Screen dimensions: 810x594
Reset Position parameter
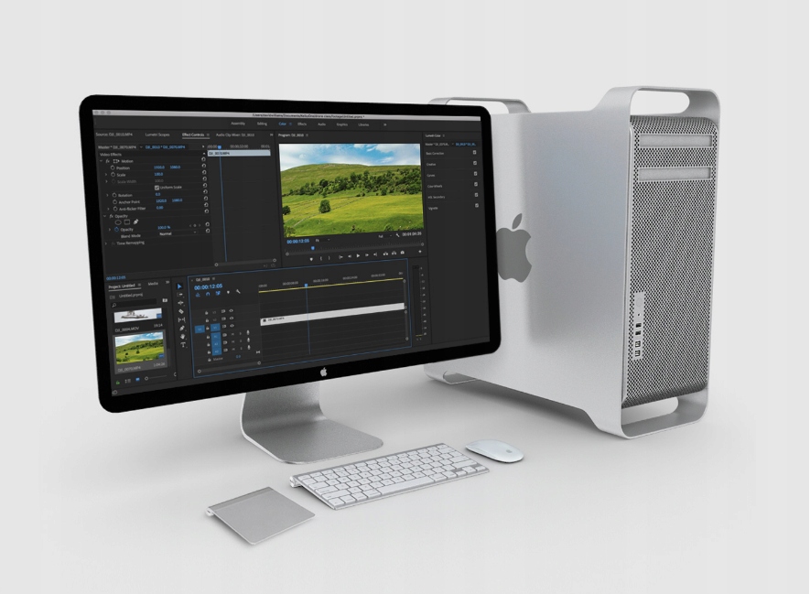[x=204, y=166]
